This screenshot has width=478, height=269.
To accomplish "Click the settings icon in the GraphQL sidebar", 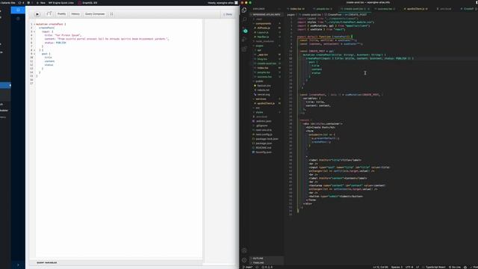I will pyautogui.click(x=18, y=19).
